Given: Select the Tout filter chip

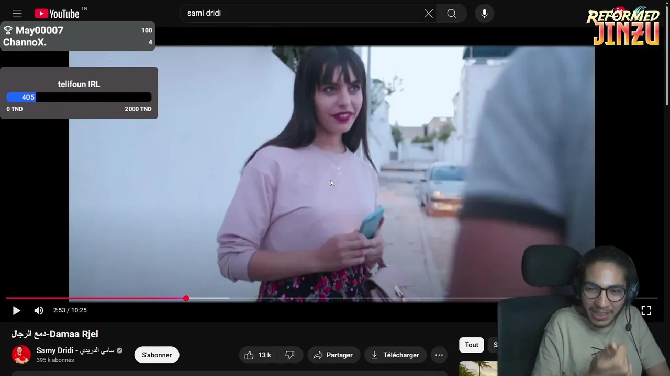Looking at the screenshot, I should 472,345.
